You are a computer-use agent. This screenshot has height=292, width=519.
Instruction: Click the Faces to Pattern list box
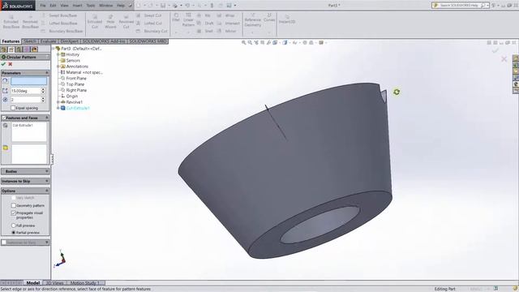point(29,154)
